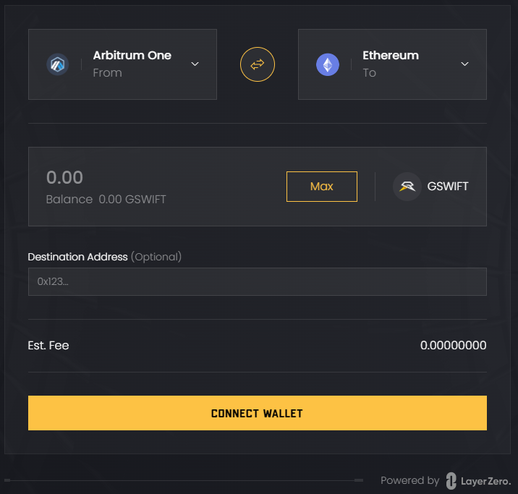
Task: Click the Destination Address input field
Action: (x=257, y=281)
